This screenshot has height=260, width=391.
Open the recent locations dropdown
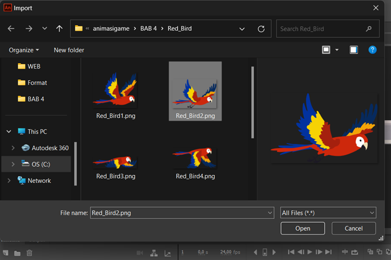click(x=44, y=29)
